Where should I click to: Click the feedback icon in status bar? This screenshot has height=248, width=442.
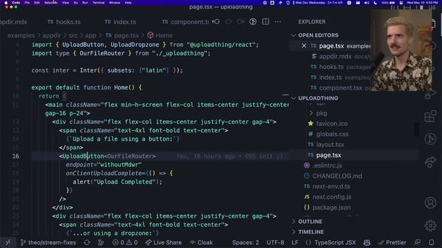coord(417,242)
